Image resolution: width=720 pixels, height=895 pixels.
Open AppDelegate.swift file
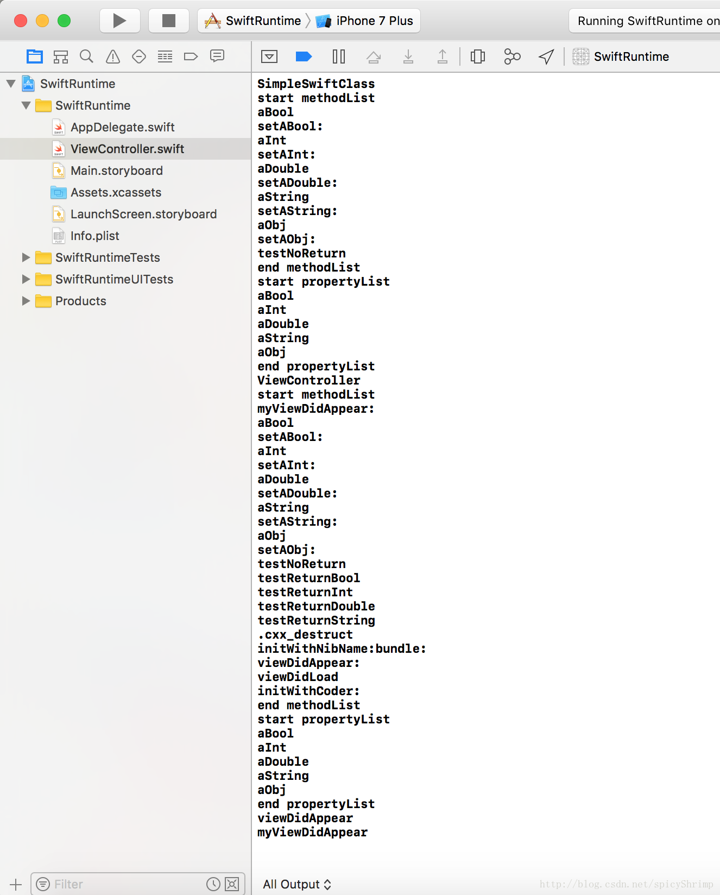coord(122,127)
